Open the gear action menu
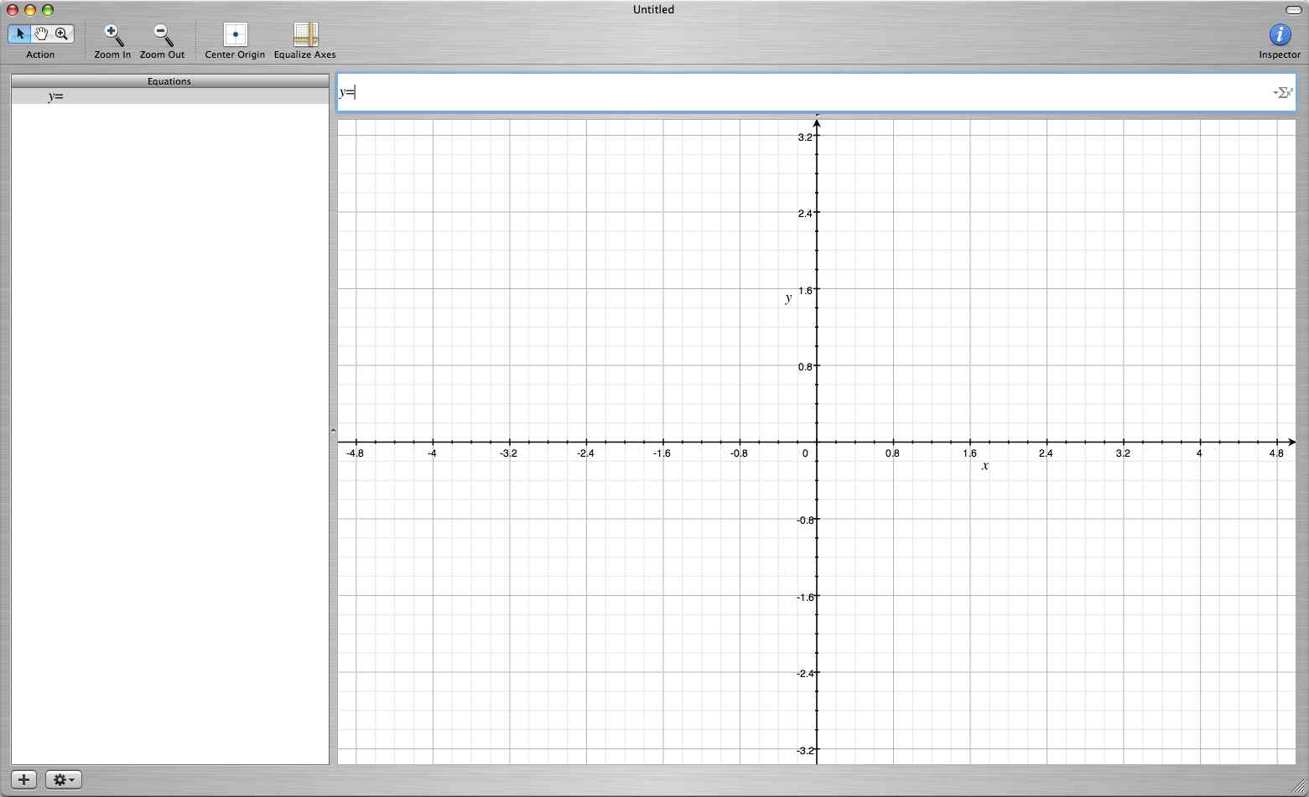Screen dimensions: 1309x797 64,779
